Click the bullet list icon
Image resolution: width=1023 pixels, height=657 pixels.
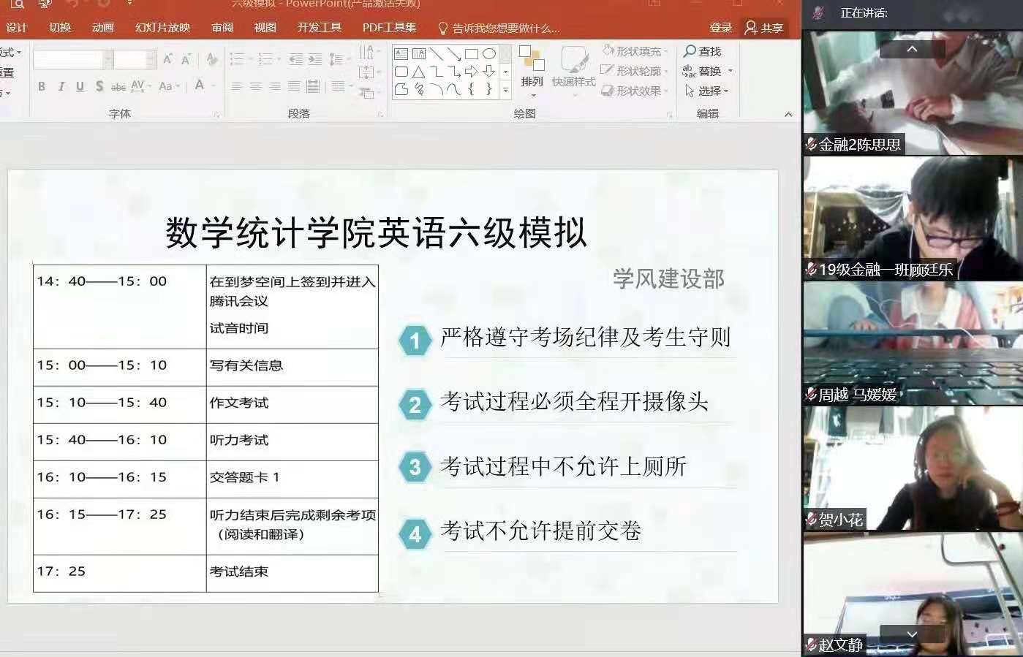(x=238, y=59)
